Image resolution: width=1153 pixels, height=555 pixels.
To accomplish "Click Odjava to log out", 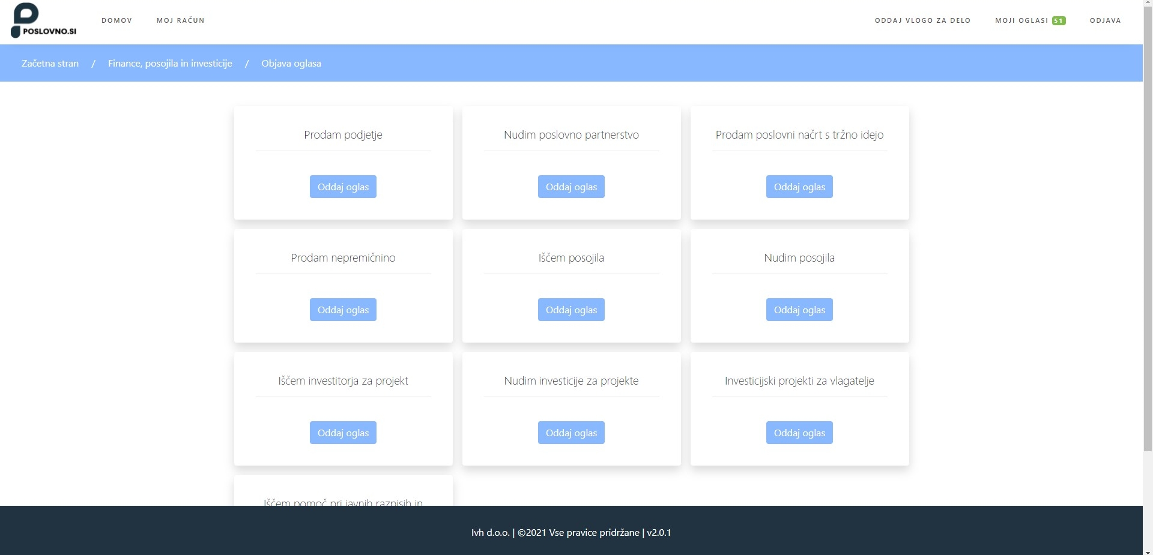I will coord(1105,20).
